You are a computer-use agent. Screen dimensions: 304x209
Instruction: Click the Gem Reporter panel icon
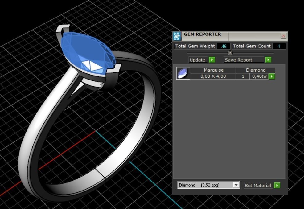tap(177, 36)
